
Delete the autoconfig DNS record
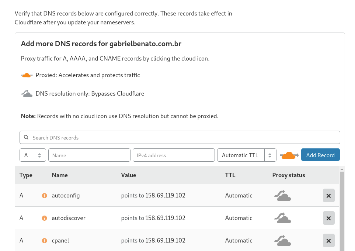click(x=329, y=196)
